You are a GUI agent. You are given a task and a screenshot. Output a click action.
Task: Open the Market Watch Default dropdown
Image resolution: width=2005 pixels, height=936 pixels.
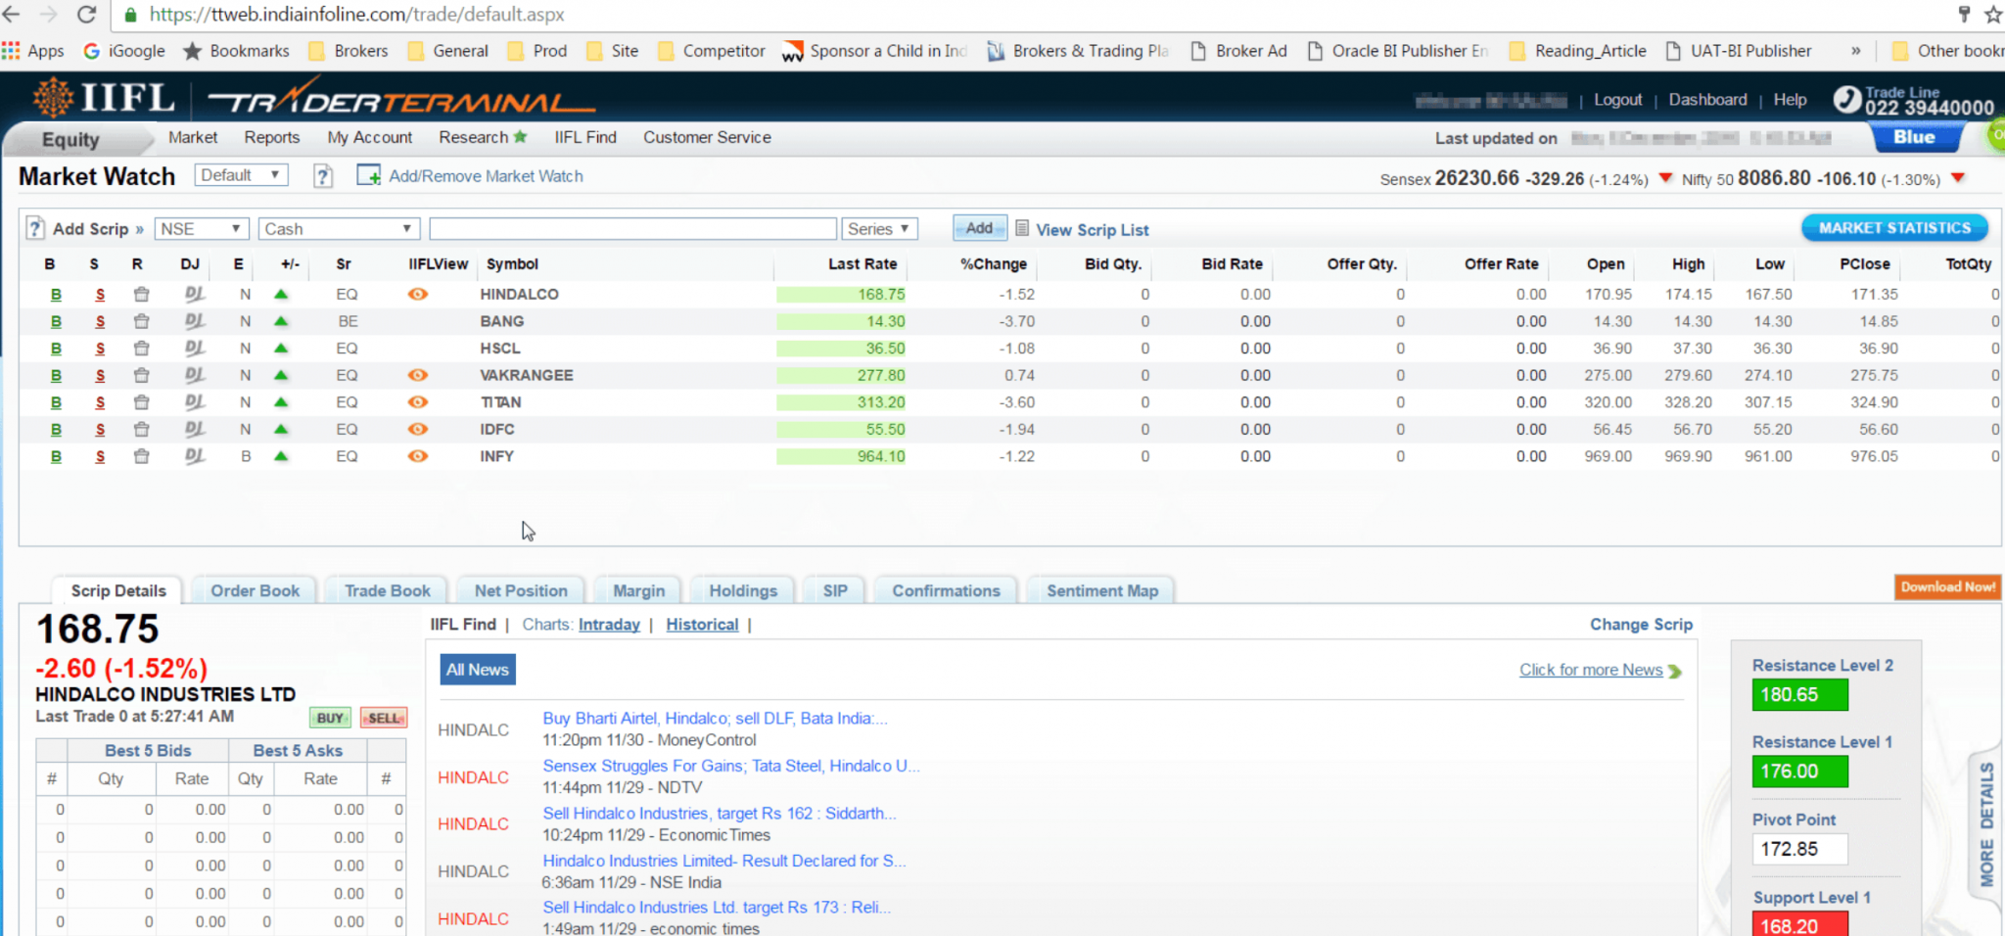pos(241,175)
